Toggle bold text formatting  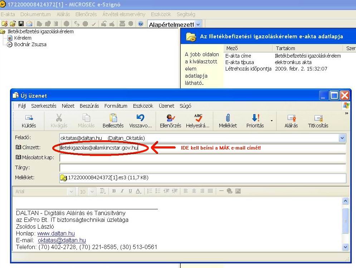click(114, 191)
